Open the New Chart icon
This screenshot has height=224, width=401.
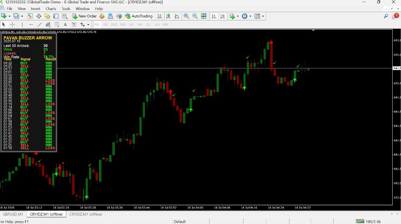coord(4,16)
